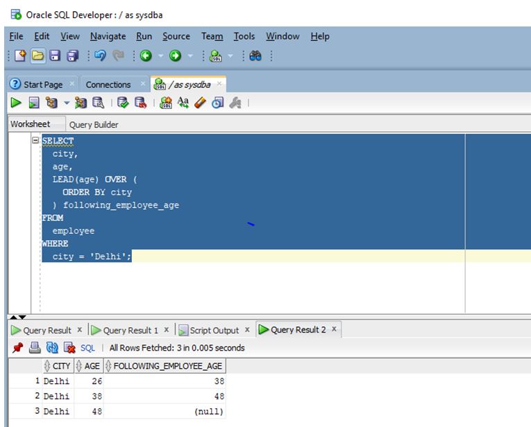Click the Refresh icon in results toolbar
The height and width of the screenshot is (427, 531).
pos(51,348)
